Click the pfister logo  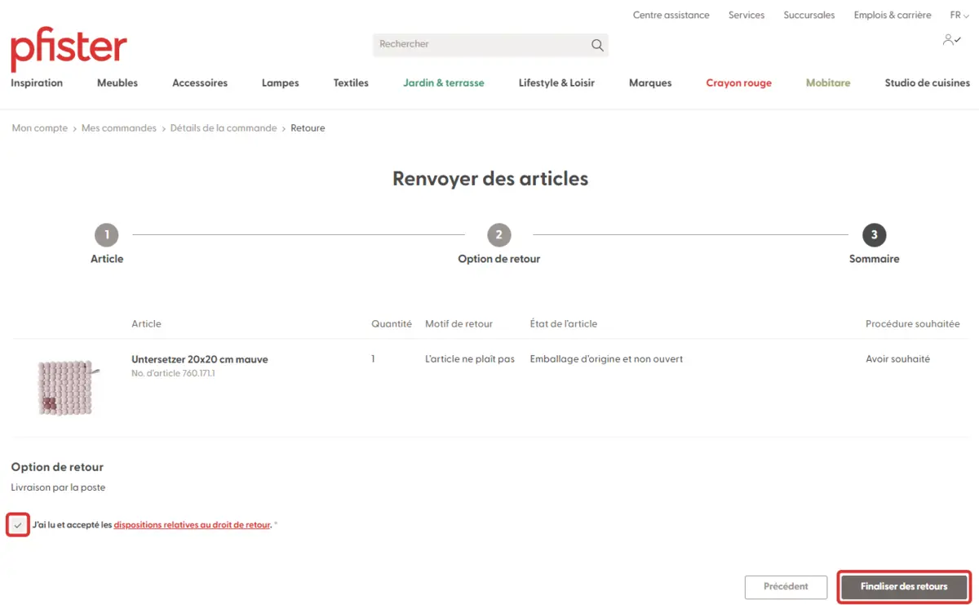click(69, 50)
